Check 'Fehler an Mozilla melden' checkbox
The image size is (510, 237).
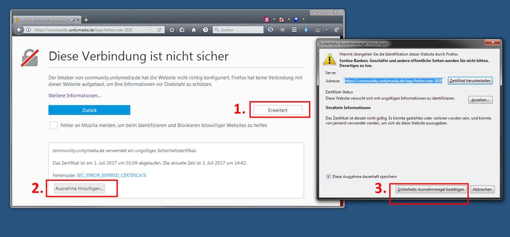(x=54, y=125)
